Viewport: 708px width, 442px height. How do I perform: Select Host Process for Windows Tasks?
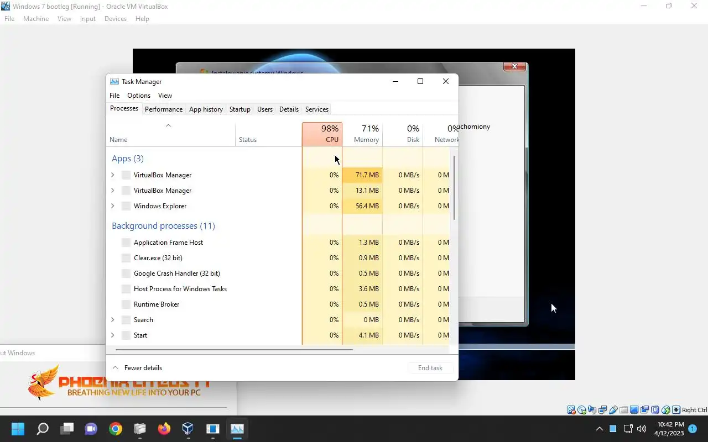(x=278, y=289)
